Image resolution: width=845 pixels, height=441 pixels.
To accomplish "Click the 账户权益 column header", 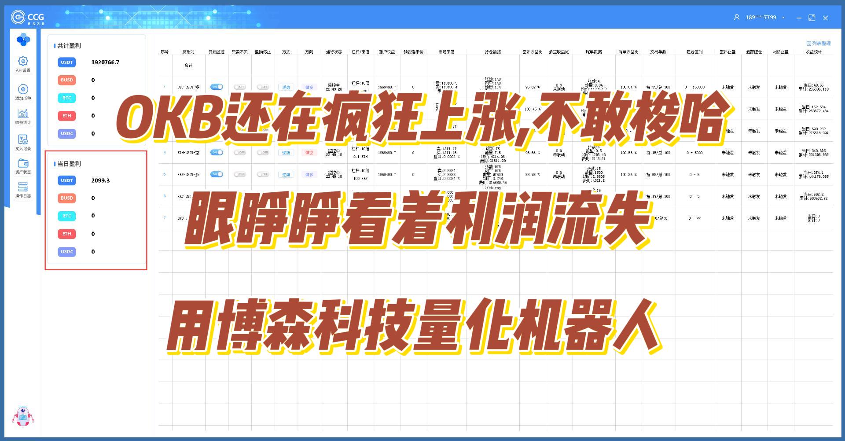I will click(x=387, y=52).
